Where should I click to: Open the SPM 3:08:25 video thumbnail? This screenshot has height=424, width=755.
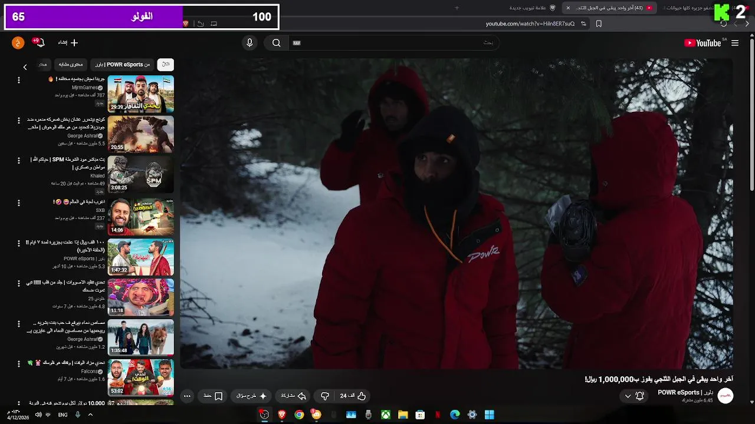[x=140, y=174]
